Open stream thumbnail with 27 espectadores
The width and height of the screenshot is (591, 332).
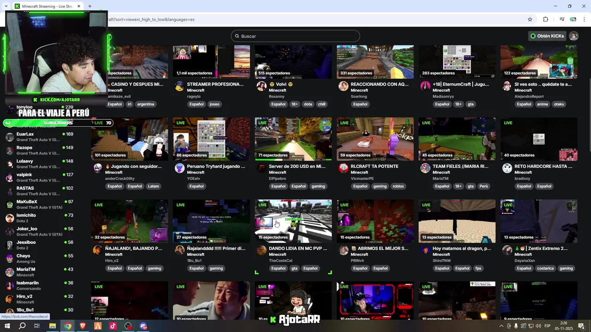211,221
